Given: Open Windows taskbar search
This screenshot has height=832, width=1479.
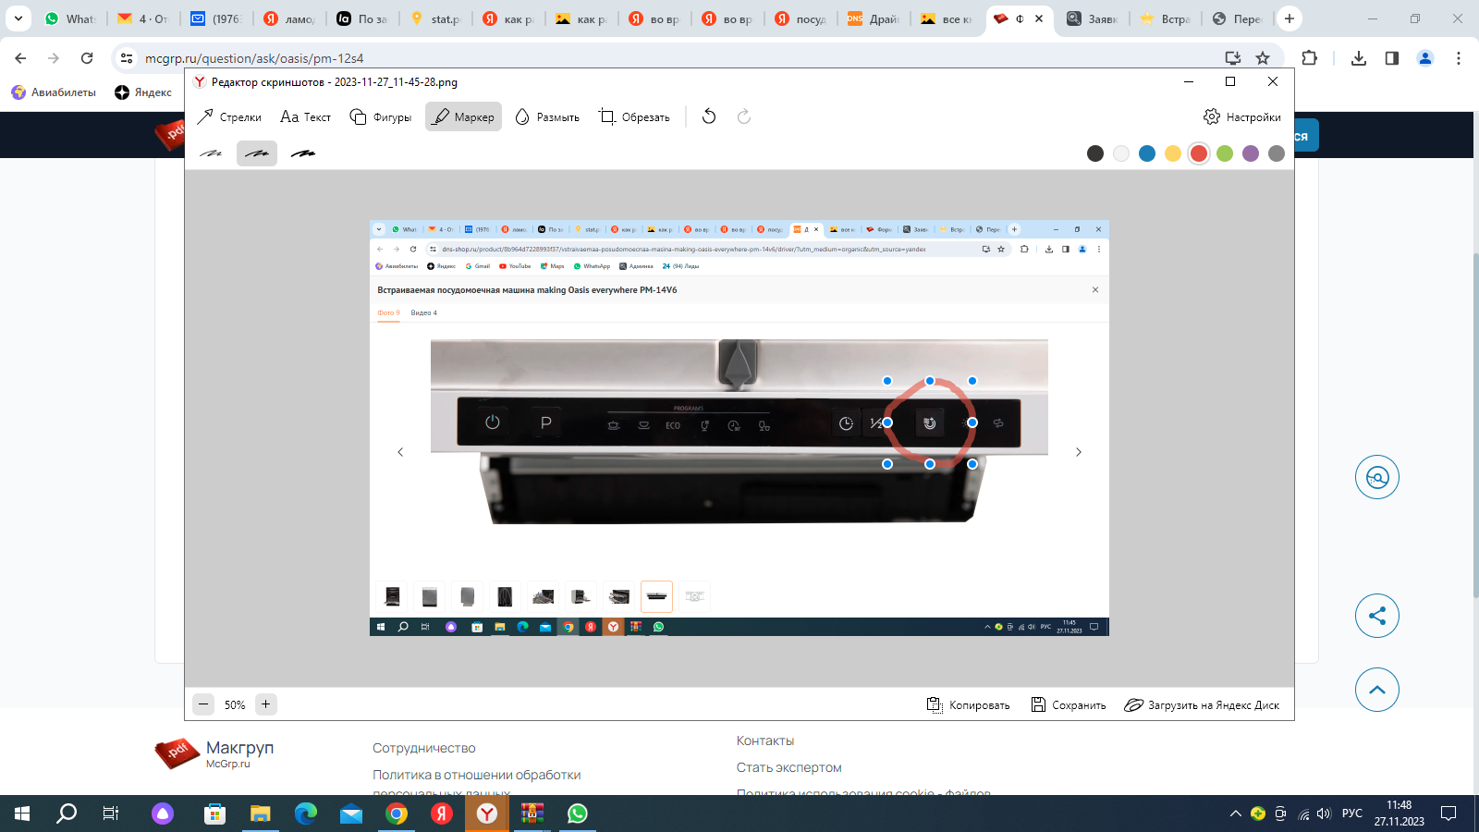Looking at the screenshot, I should click(x=67, y=814).
